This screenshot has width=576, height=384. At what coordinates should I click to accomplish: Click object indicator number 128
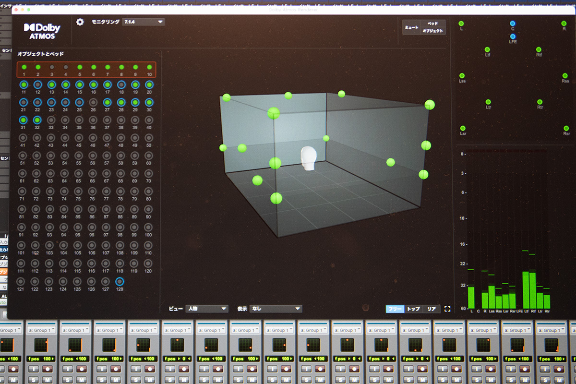[120, 282]
